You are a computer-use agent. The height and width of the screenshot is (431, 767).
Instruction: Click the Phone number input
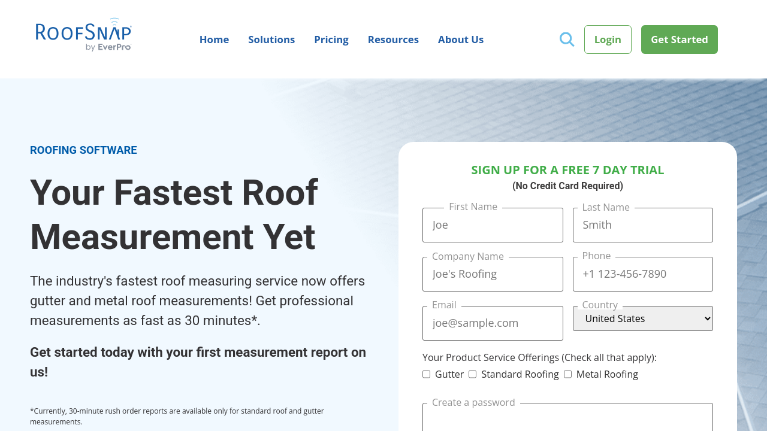pos(642,275)
